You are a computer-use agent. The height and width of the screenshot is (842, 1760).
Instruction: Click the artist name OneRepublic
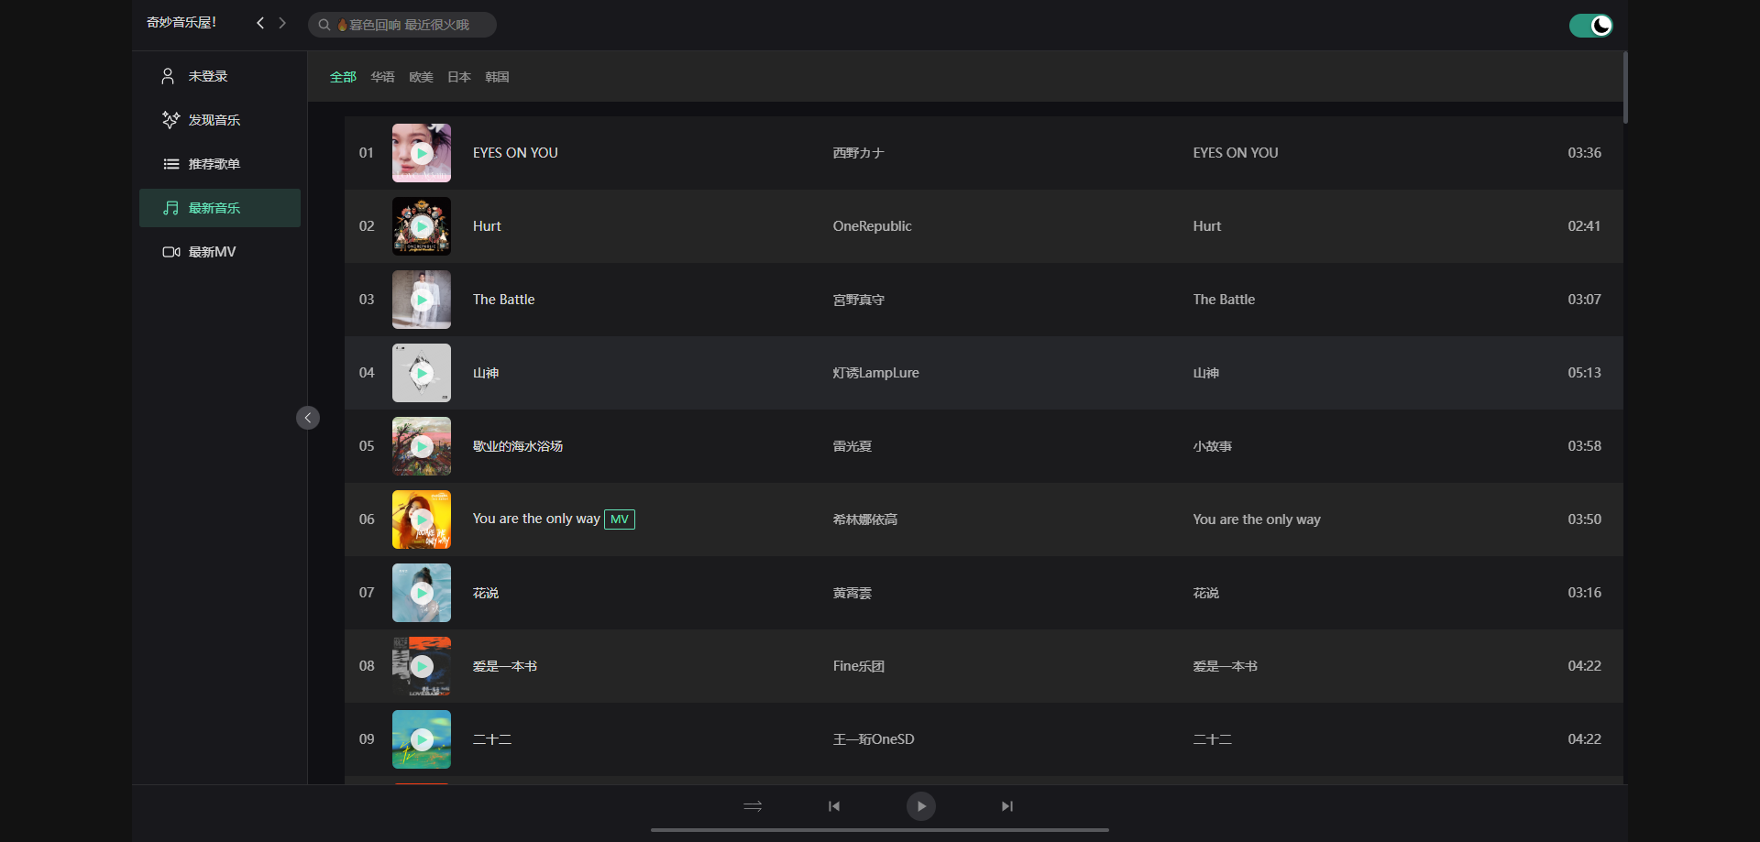click(x=872, y=226)
